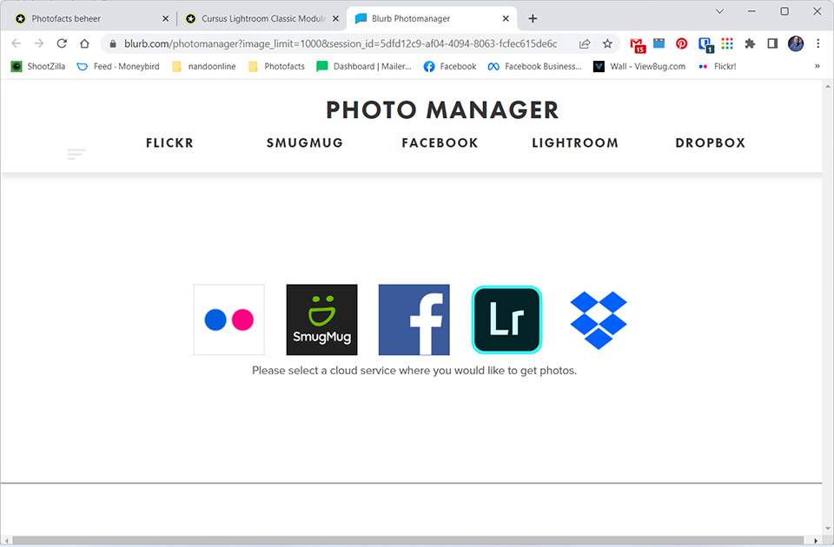Open the Facebook Business bookmark
Viewport: 834px width, 547px height.
[x=535, y=67]
